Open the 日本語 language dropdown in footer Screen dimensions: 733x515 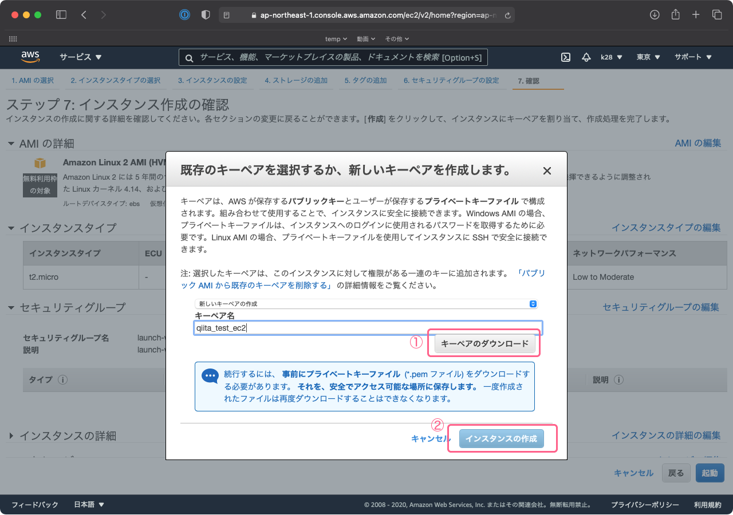pos(89,505)
